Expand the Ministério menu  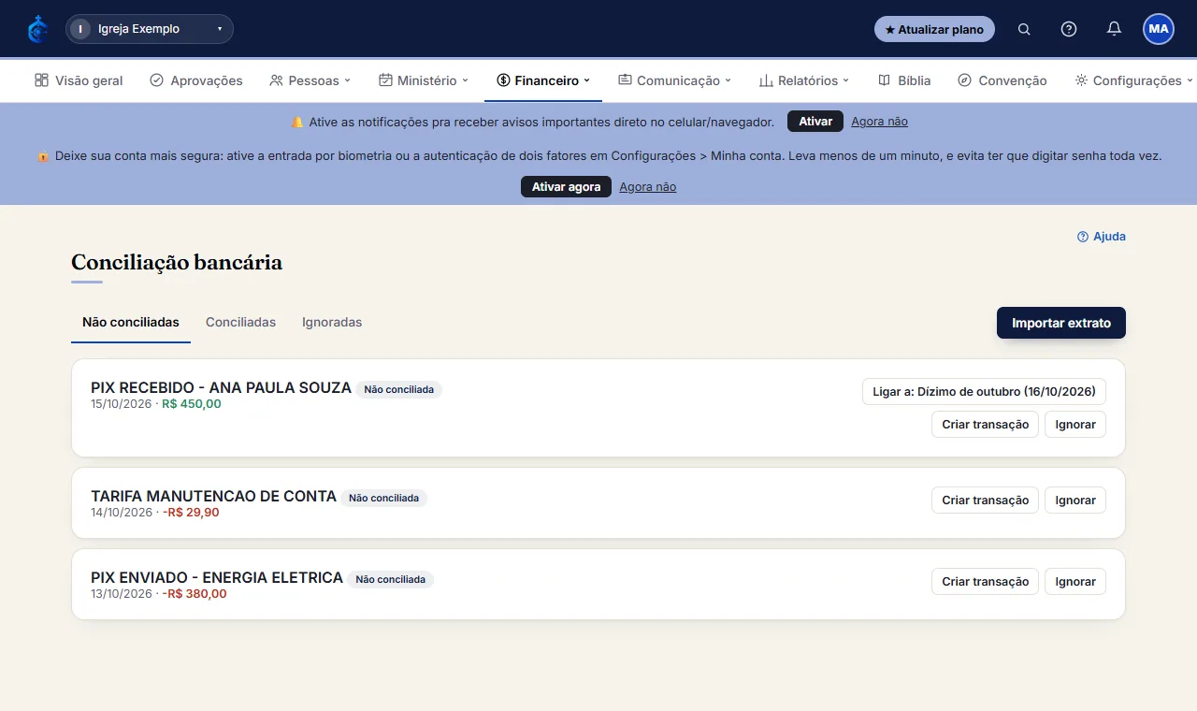(x=424, y=80)
